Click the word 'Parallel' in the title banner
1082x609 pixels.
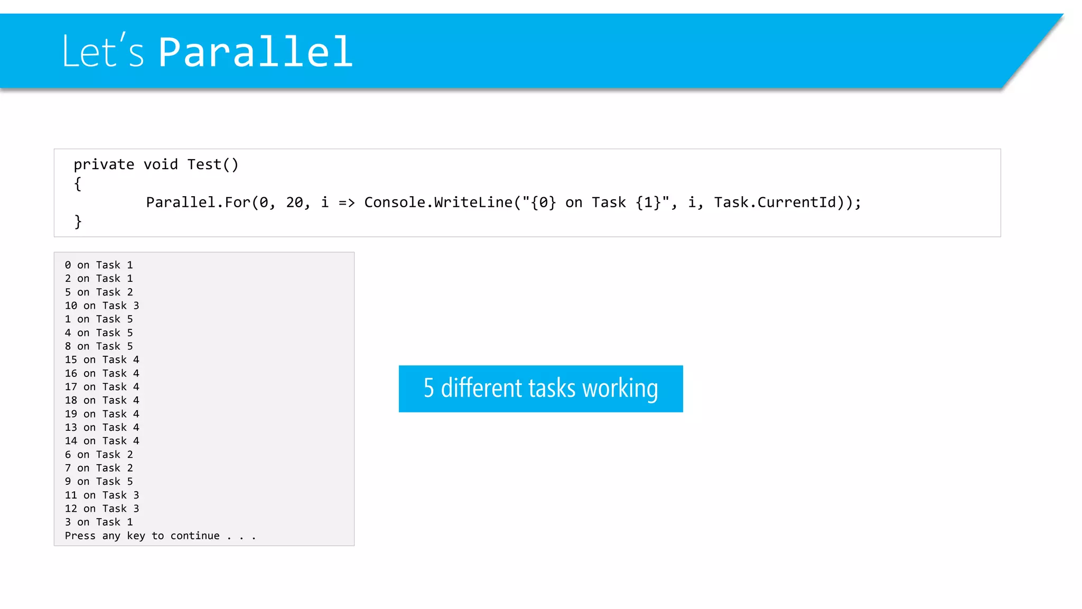[x=256, y=52]
